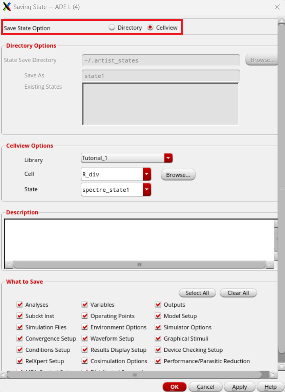Close the Saving State dialog window
This screenshot has width=285, height=392.
tap(277, 7)
